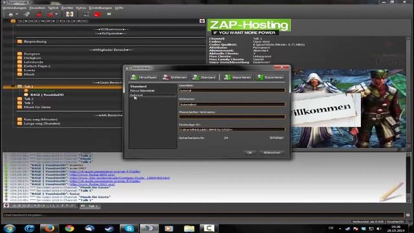The height and width of the screenshot is (233, 414).
Task: Click the icon right of the chat input
Action: (408, 215)
